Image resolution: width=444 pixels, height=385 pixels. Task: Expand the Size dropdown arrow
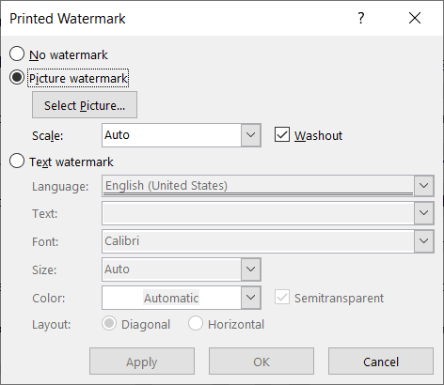250,269
